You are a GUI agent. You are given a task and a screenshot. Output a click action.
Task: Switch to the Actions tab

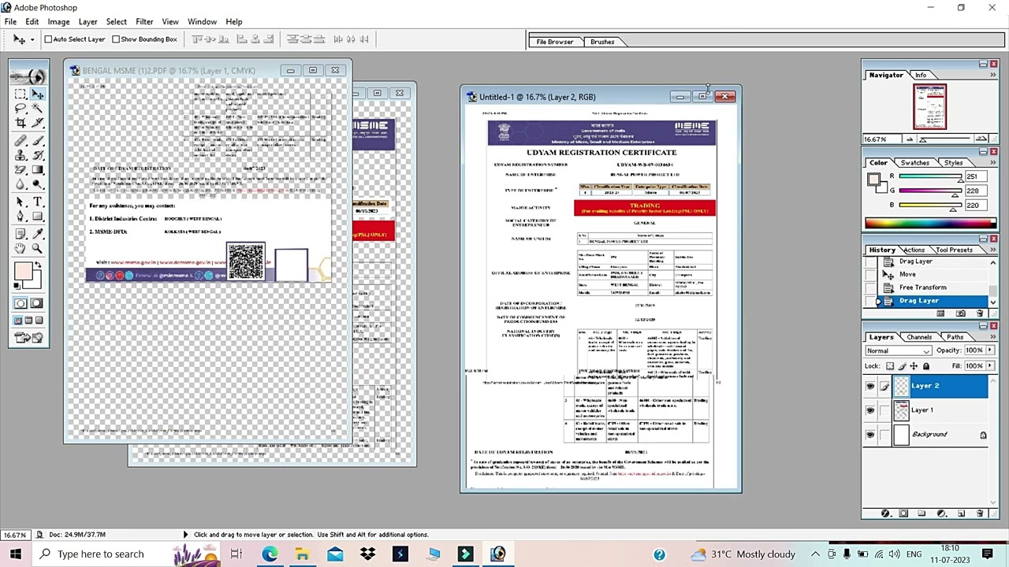(914, 250)
